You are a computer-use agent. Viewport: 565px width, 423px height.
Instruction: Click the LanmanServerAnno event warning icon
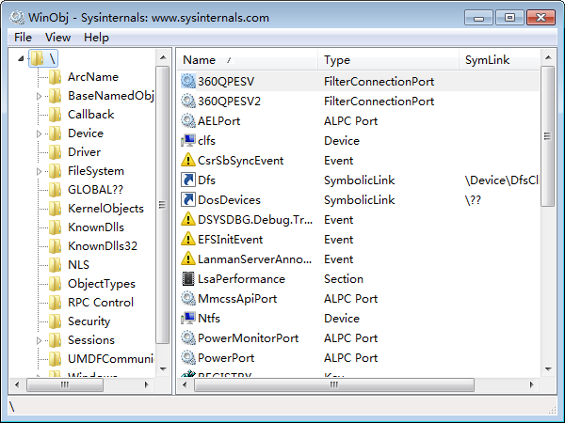click(x=188, y=259)
